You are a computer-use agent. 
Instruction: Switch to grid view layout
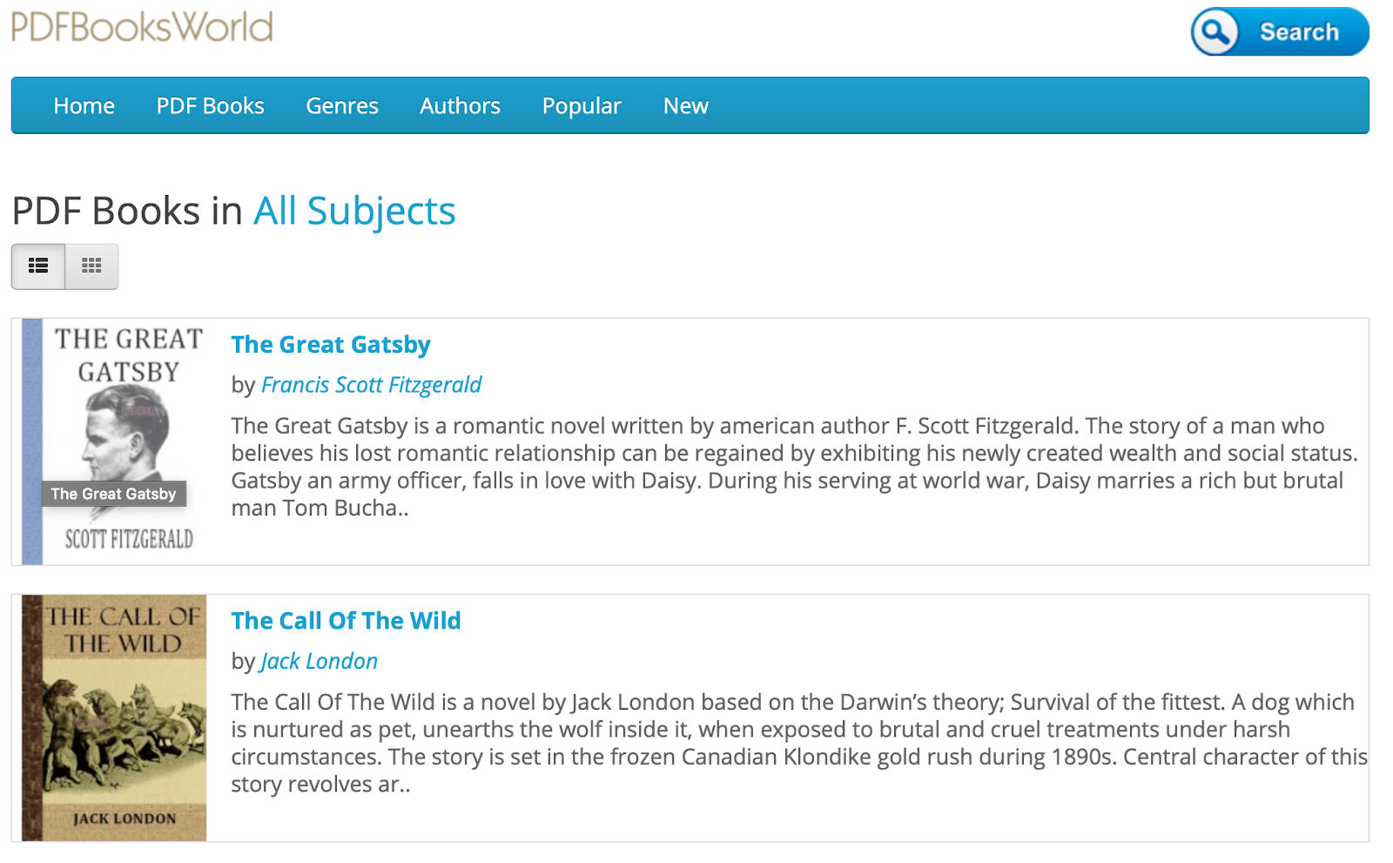point(91,266)
